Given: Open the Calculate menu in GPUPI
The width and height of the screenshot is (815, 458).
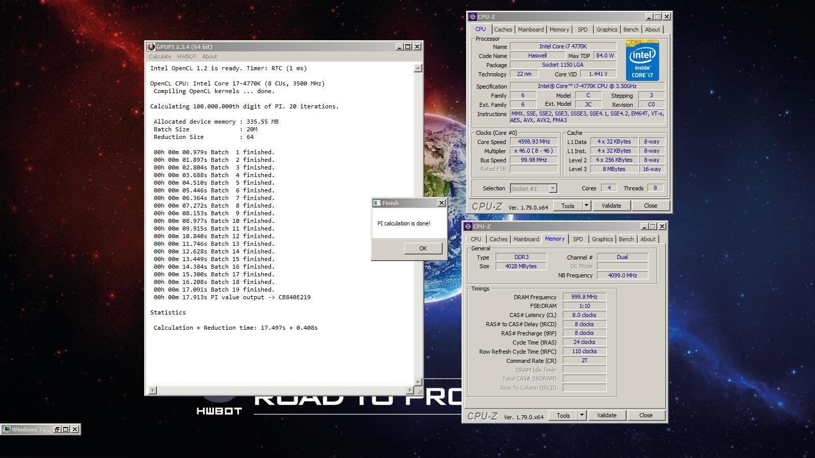Looking at the screenshot, I should [160, 56].
